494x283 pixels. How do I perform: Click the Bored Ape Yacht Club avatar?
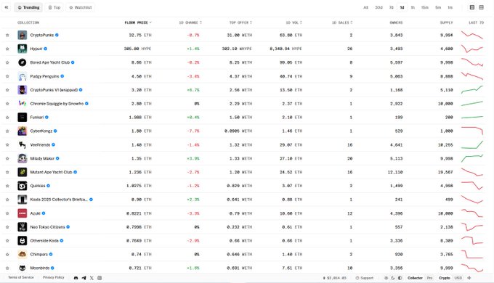pyautogui.click(x=22, y=62)
